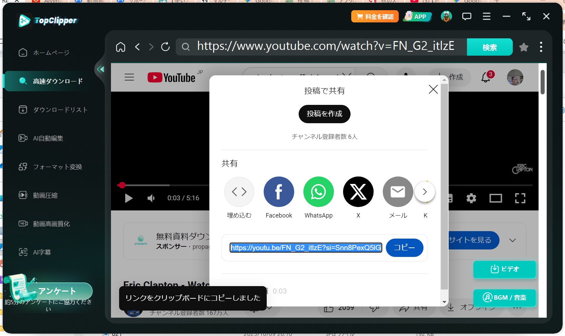Choose the embed (埋め込む) share option
Screen dimensions: 565x336
coord(239,192)
